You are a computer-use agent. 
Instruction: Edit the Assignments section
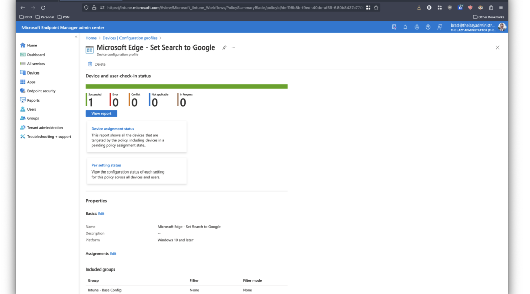tap(113, 254)
